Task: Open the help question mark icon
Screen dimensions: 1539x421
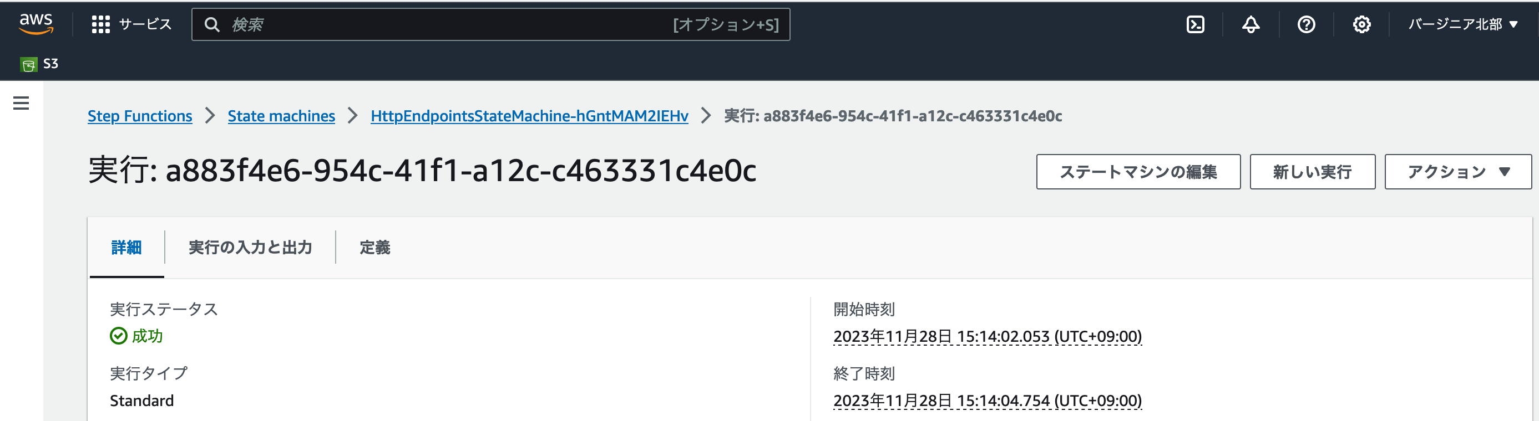Action: (1307, 24)
